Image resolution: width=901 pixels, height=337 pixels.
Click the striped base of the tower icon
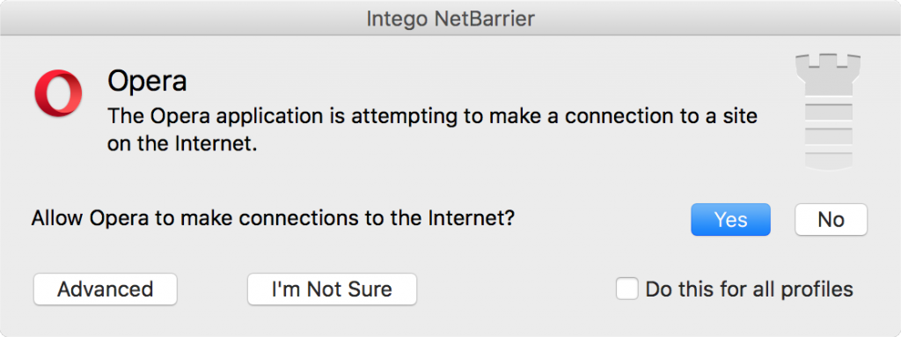click(828, 136)
